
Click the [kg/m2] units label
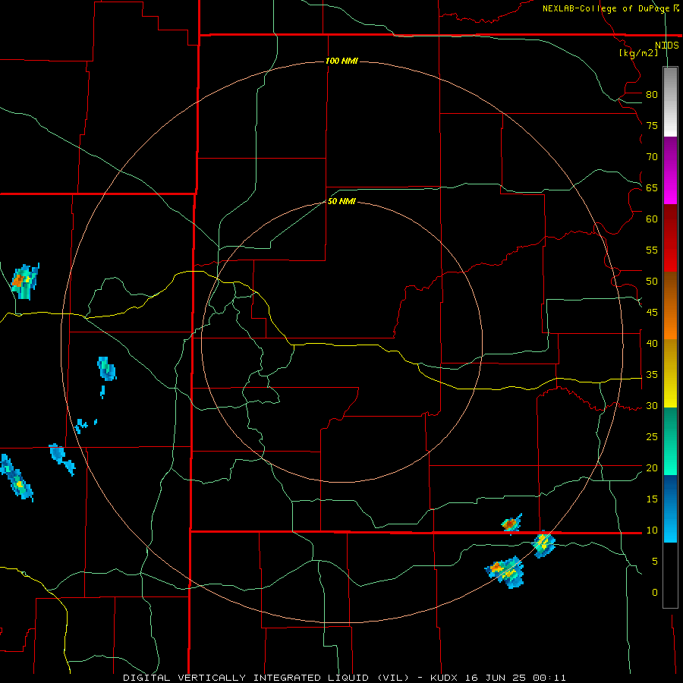point(638,53)
